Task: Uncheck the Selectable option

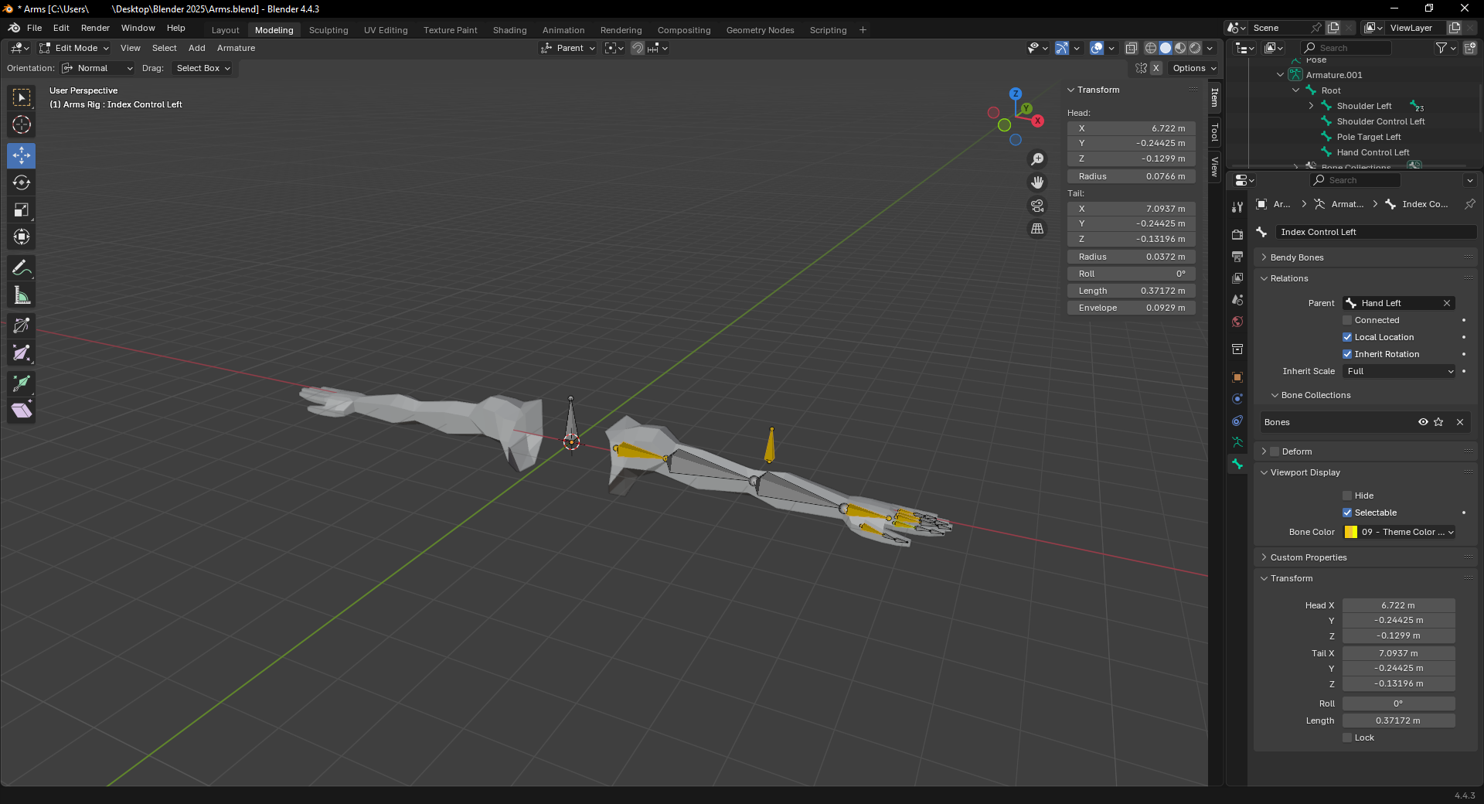Action: 1347,513
